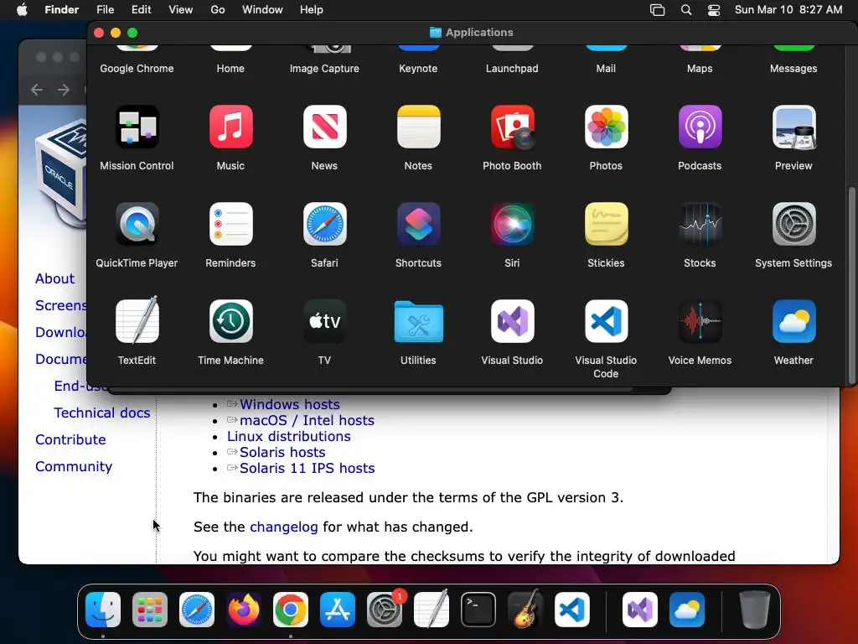
Task: Click the Applications window vertical scrollbar
Action: click(851, 285)
